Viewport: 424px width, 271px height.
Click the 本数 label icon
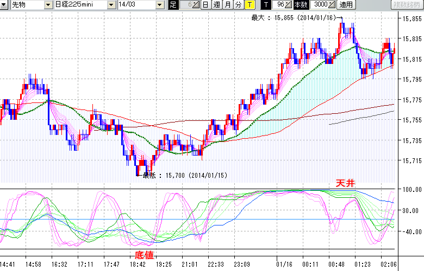tap(300, 5)
